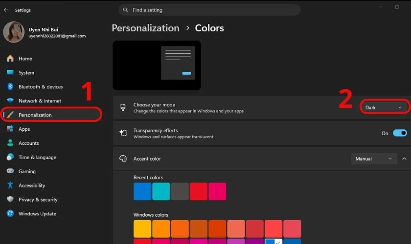Click the Bluetooth icon in sidebar

coord(10,86)
